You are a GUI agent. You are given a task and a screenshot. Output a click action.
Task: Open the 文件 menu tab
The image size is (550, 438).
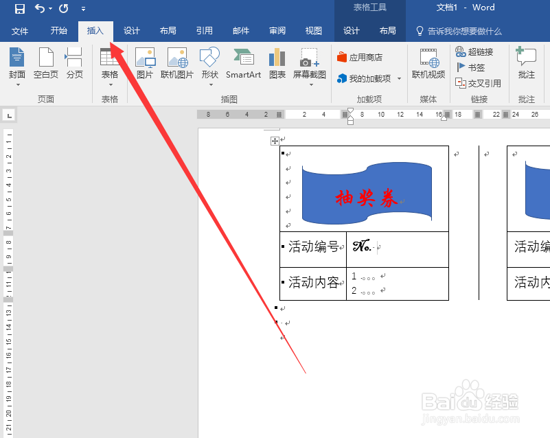tap(20, 31)
